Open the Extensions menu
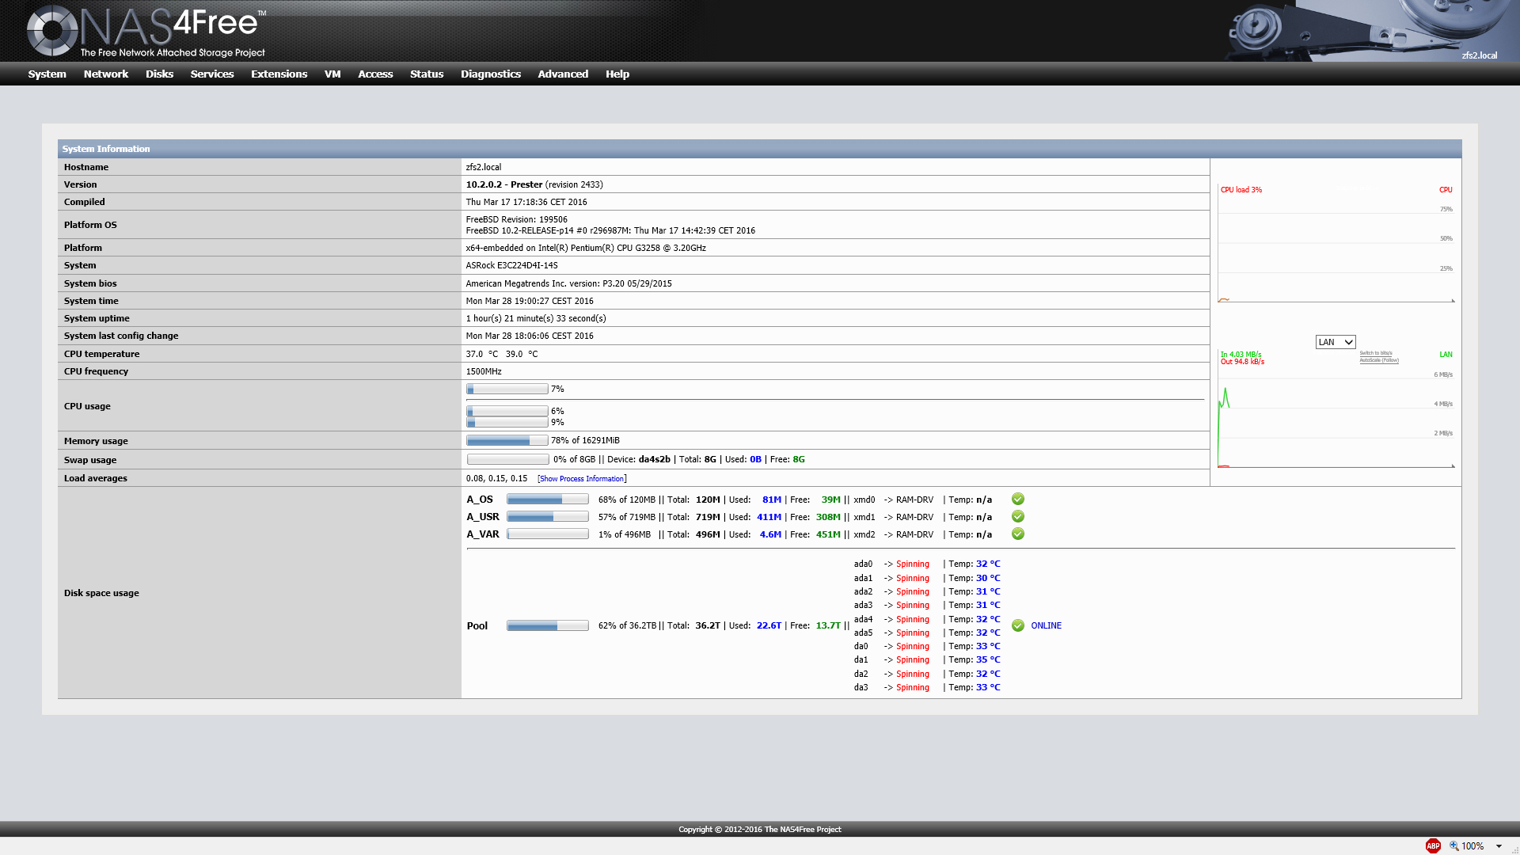Screen dimensions: 1520x855 pos(279,74)
